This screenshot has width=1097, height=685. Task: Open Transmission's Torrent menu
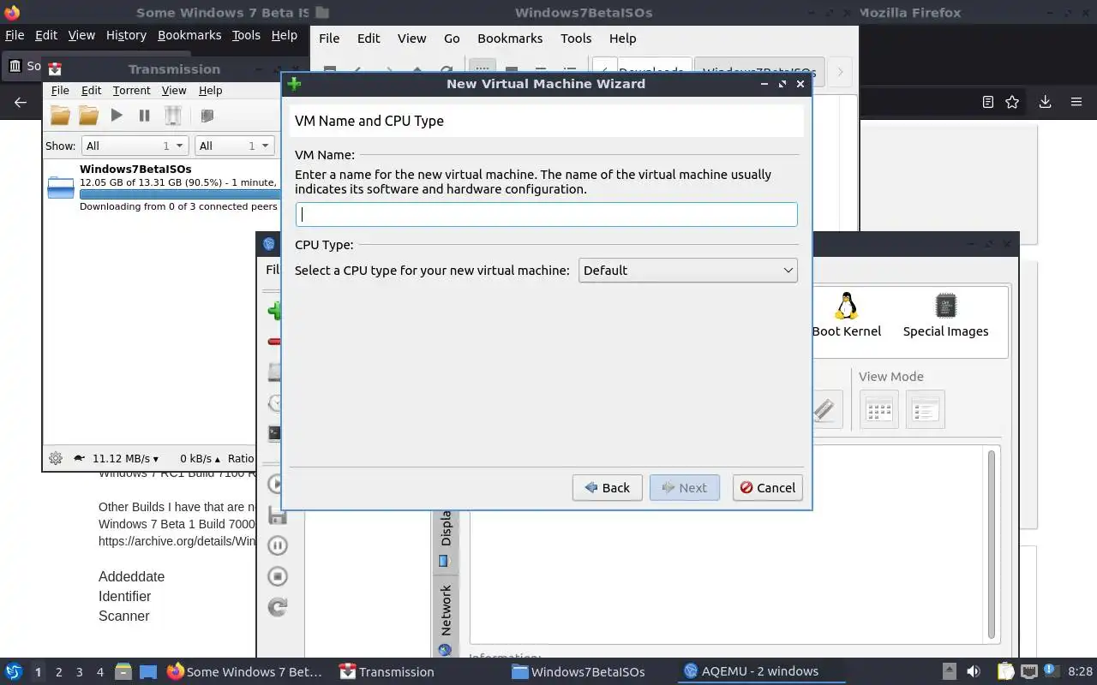coord(131,90)
